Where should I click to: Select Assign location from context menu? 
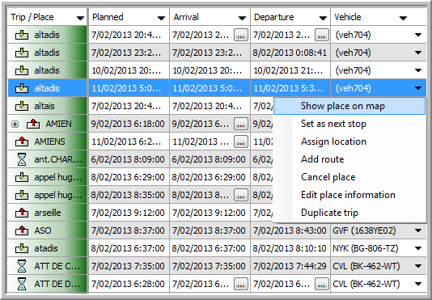coord(349,142)
